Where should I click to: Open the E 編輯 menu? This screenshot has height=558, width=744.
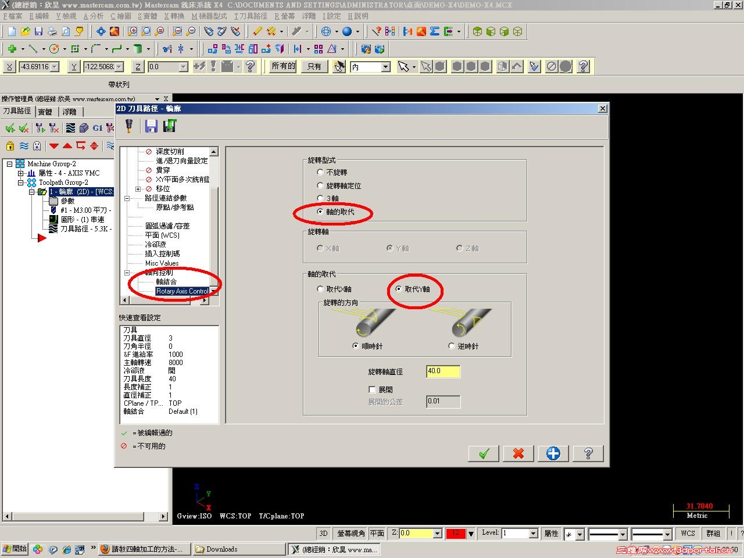tap(39, 16)
